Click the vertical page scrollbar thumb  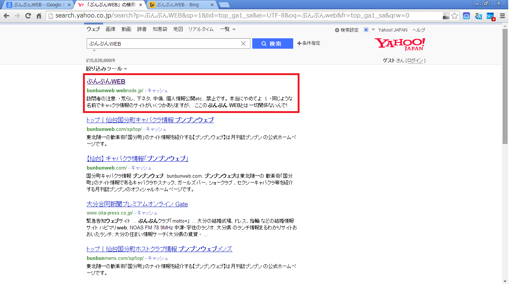point(505,85)
